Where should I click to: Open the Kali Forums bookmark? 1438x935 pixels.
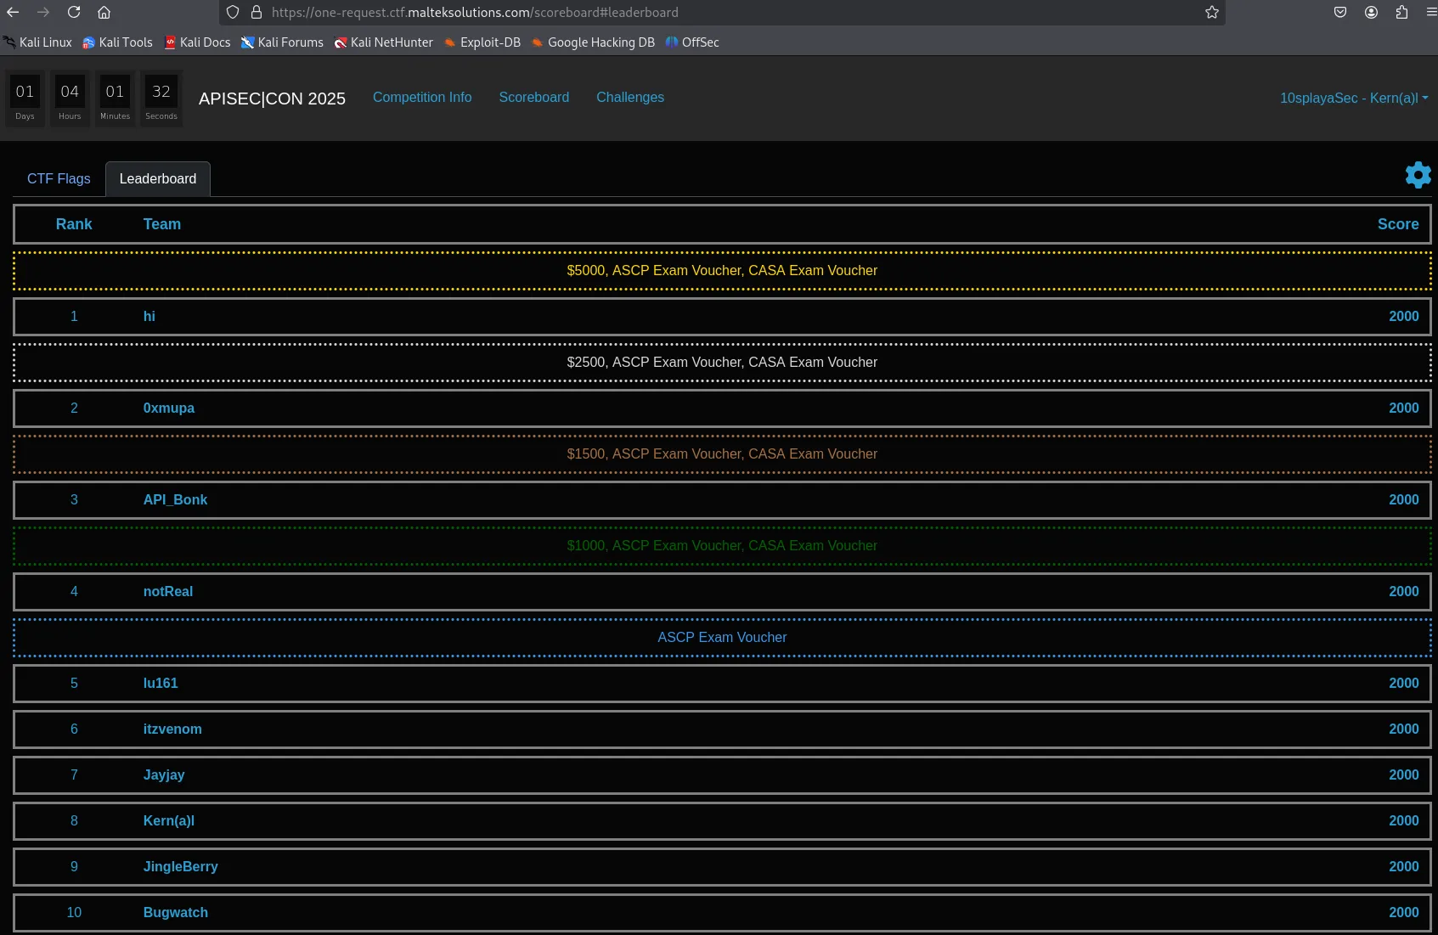(282, 42)
